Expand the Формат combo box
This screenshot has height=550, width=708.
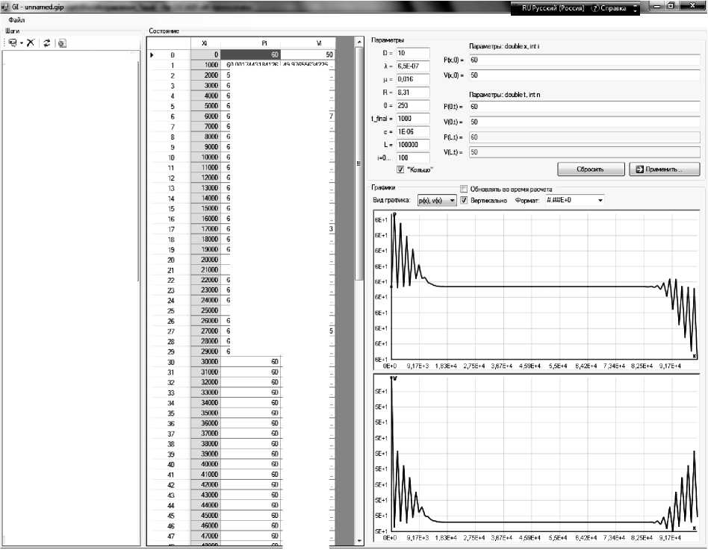point(599,201)
